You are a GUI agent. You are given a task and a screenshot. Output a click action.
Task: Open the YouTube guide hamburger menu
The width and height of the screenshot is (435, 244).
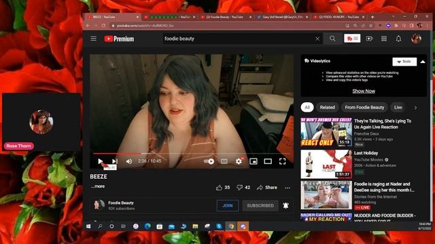click(x=94, y=39)
